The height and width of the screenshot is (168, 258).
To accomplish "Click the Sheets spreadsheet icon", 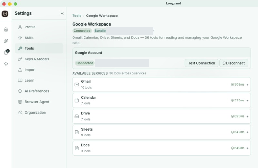I will [x=77, y=132].
